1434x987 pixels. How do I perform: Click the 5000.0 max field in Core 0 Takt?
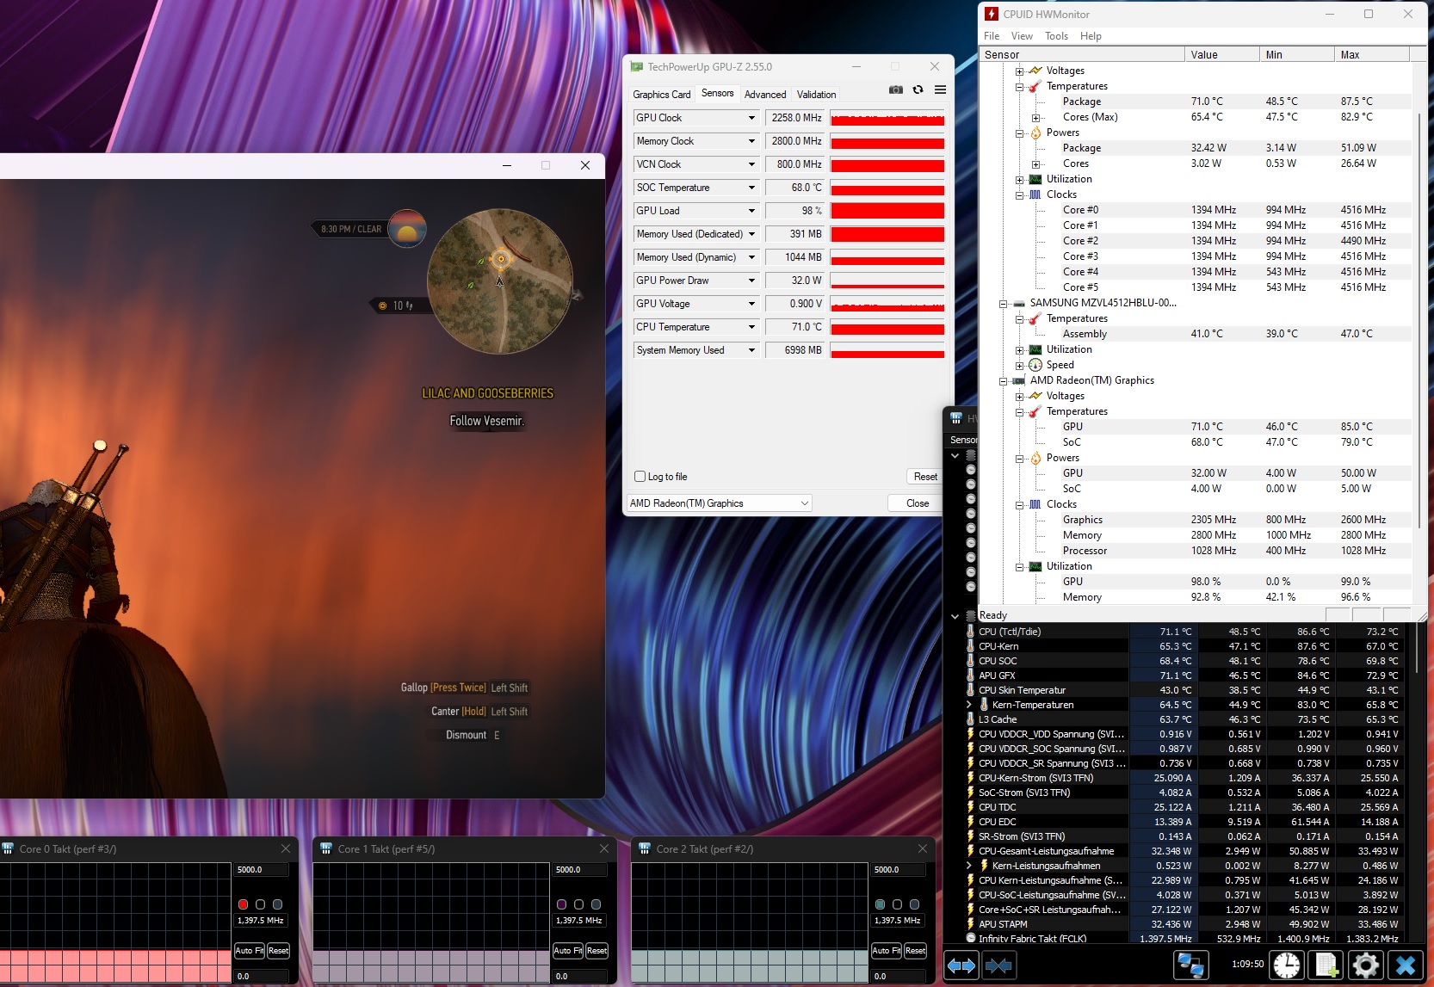pos(262,870)
